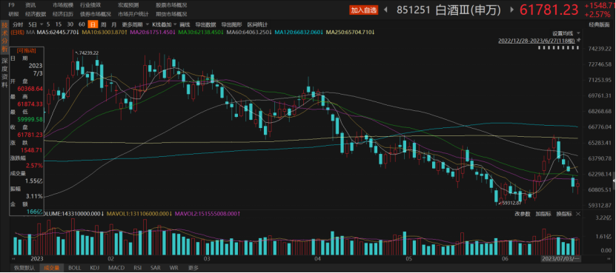
Task: Switch to weekly 周 K-line period
Action: [103, 24]
